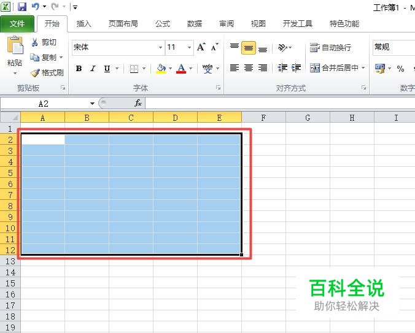Activate the 格式刷 format painter
Screen dimensions: 415x333
pyautogui.click(x=47, y=73)
